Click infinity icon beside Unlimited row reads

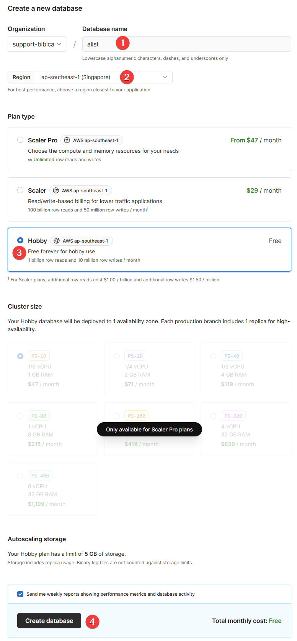pos(30,160)
